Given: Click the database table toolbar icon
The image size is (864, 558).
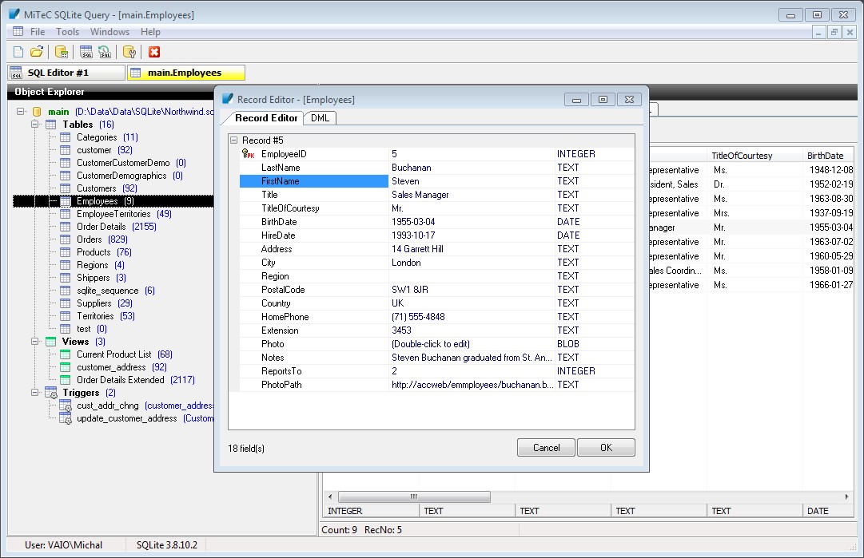Looking at the screenshot, I should [62, 52].
